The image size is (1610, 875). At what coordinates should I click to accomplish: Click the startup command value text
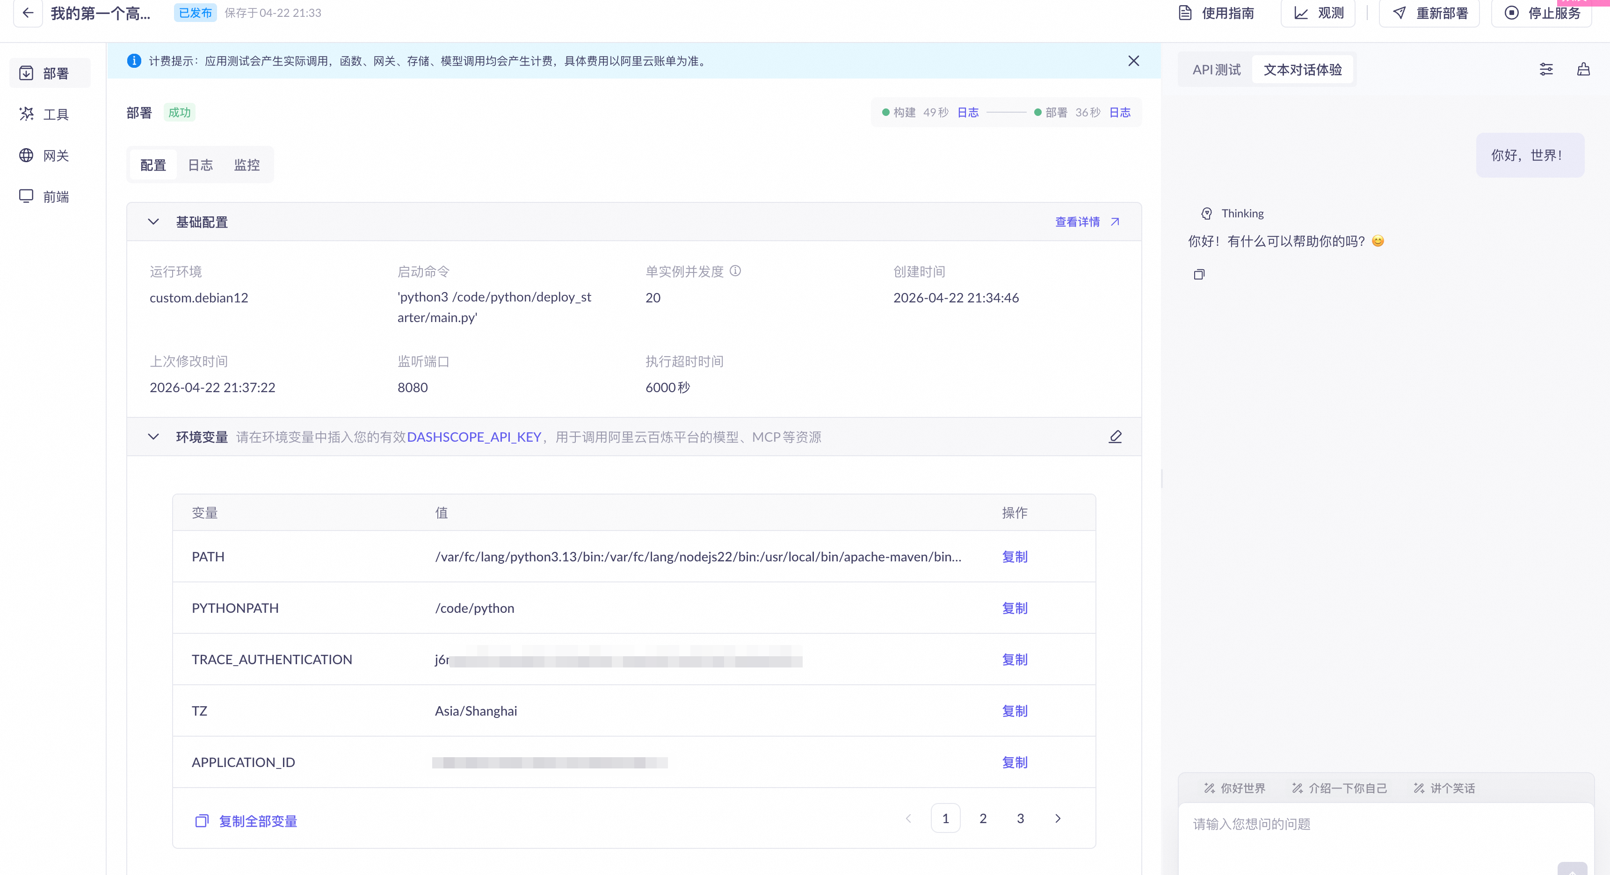point(494,307)
